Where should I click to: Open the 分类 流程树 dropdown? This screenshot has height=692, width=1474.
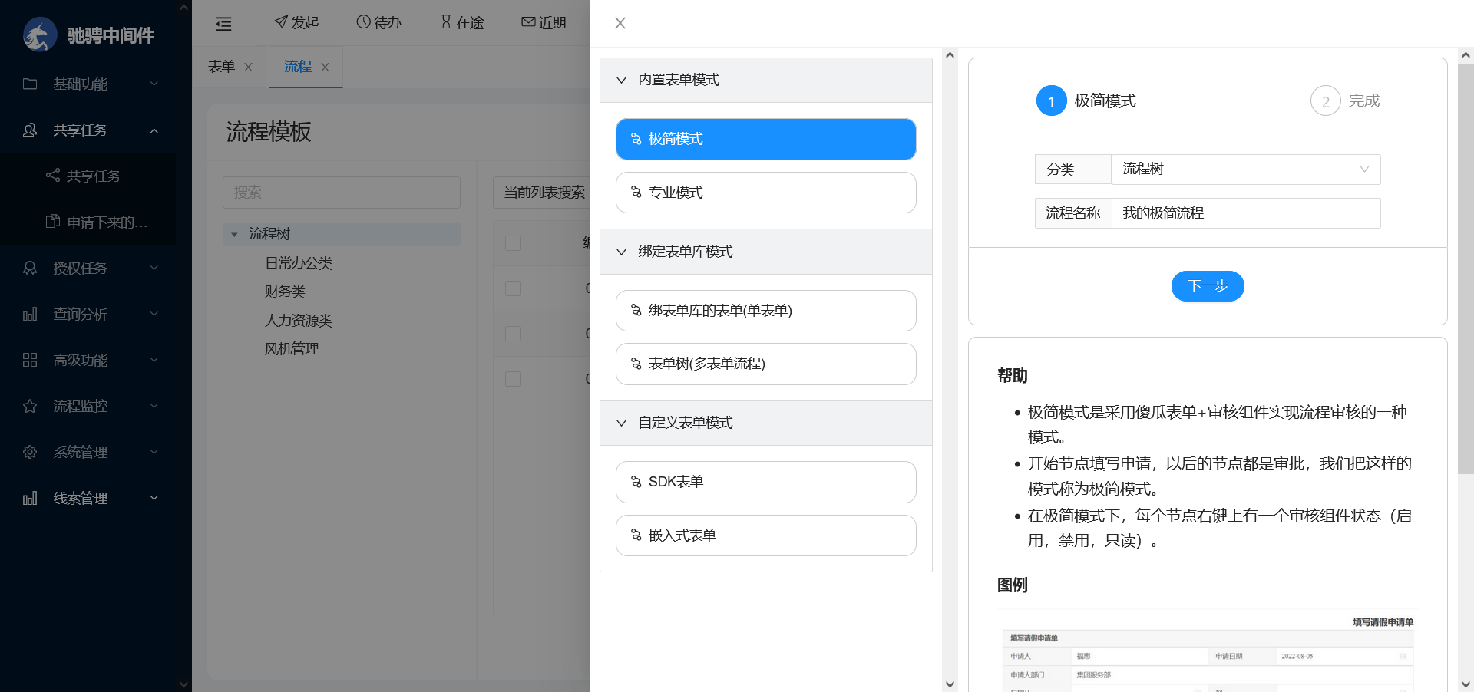pos(1245,170)
